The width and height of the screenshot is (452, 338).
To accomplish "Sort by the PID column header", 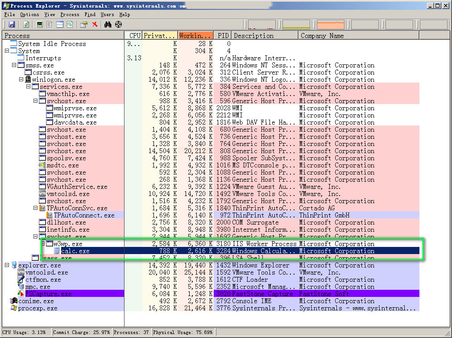I will coord(223,35).
